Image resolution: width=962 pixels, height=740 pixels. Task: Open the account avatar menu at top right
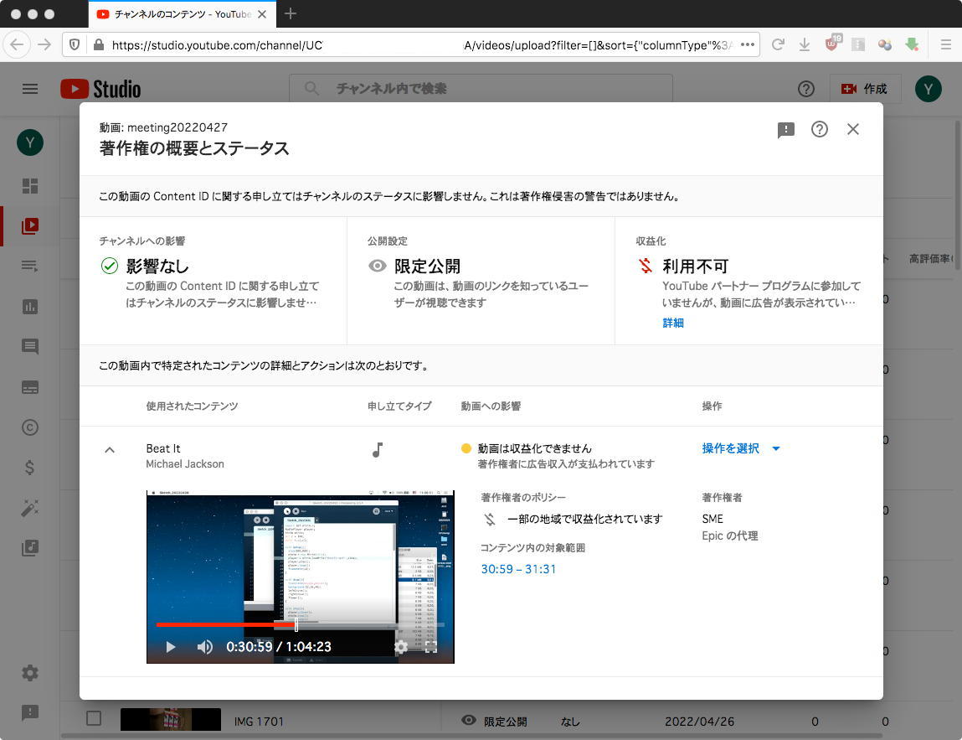(929, 89)
